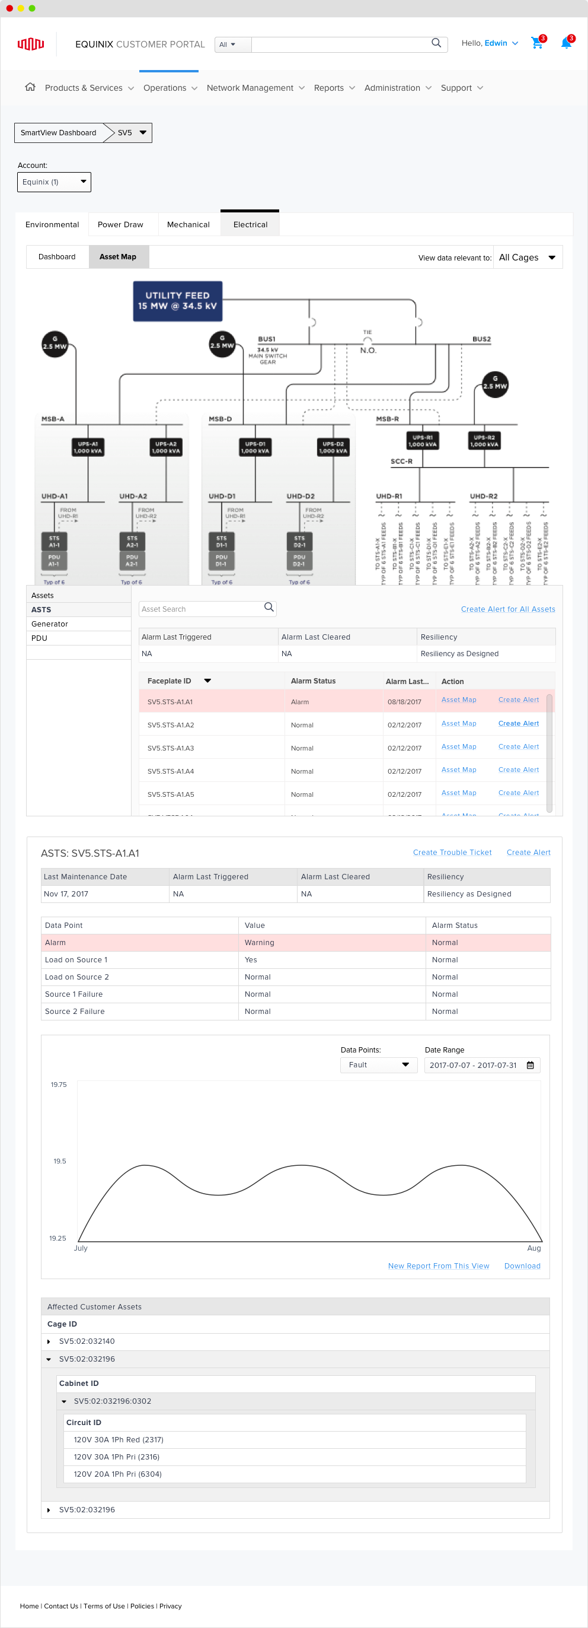Click the search magnifier icon in header
This screenshot has width=588, height=1628.
click(436, 43)
